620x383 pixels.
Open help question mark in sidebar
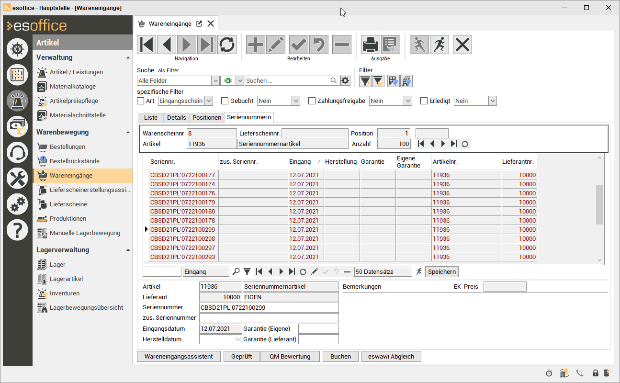pos(17,230)
